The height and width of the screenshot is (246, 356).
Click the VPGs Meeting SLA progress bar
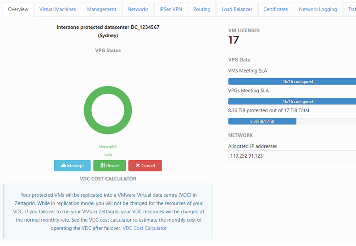coord(292,101)
